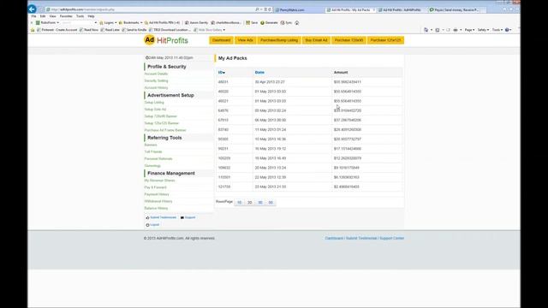Click the browser address bar
548x308 pixels.
click(x=151, y=9)
